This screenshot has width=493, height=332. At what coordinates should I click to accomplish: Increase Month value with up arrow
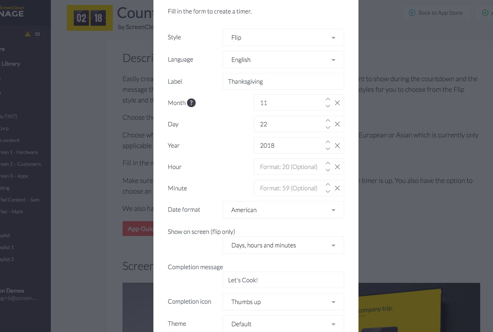(x=328, y=99)
